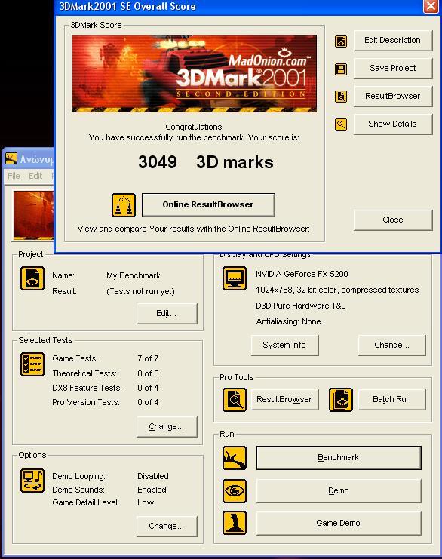Open the Edit menu in main window
Viewport: 442px width, 559px height.
click(x=35, y=176)
